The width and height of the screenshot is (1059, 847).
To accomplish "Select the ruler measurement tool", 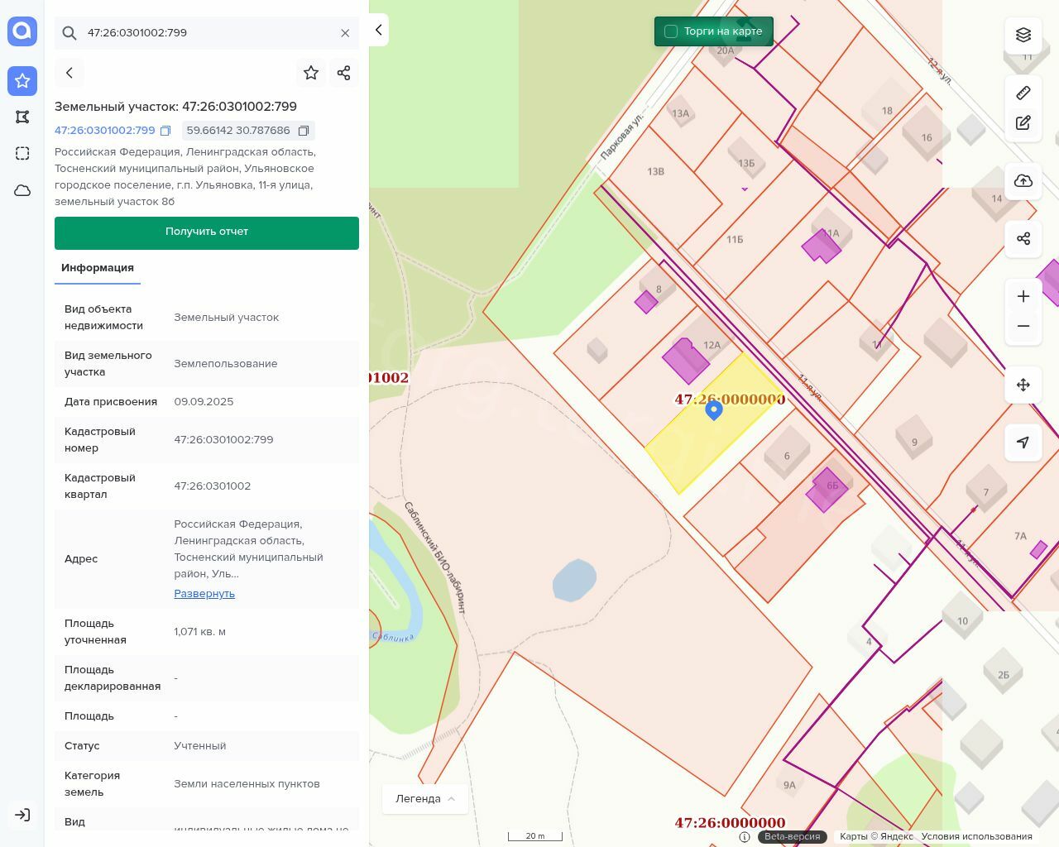I will point(1023,93).
